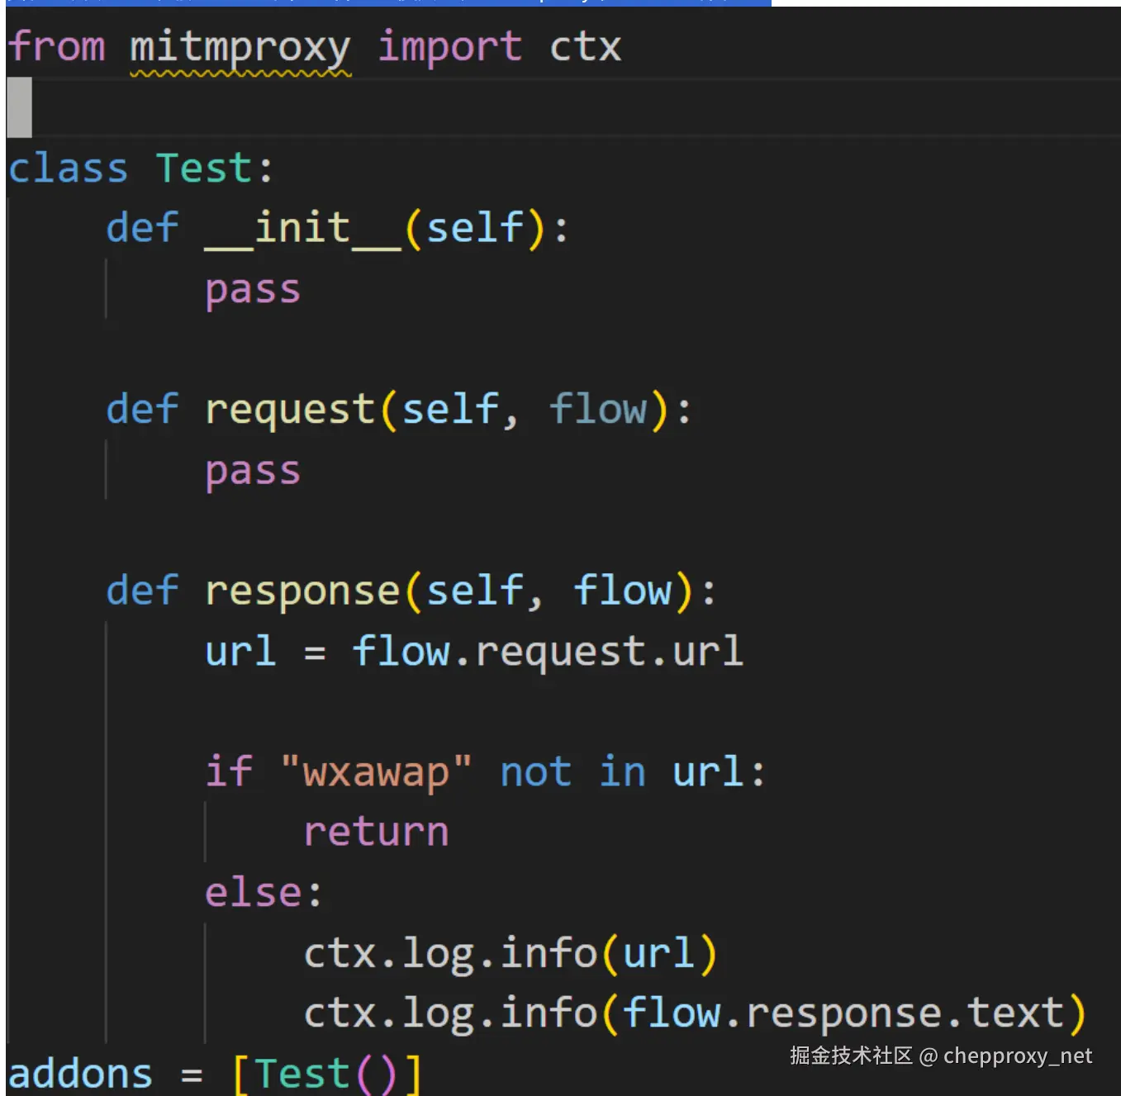Screen dimensions: 1121x1096
Task: Click the "wxawap" string literal
Action: click(377, 773)
